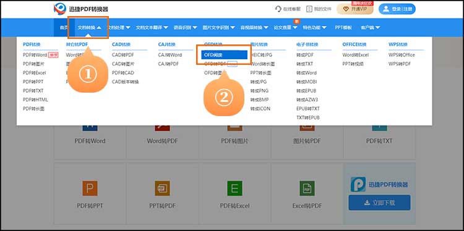Image resolution: width=464 pixels, height=231 pixels.
Task: Expand the 文档文本翻译 dropdown
Action: 152,27
